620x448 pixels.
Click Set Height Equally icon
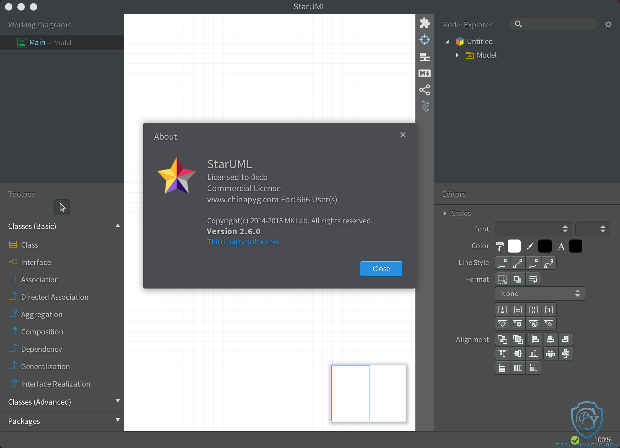(518, 368)
